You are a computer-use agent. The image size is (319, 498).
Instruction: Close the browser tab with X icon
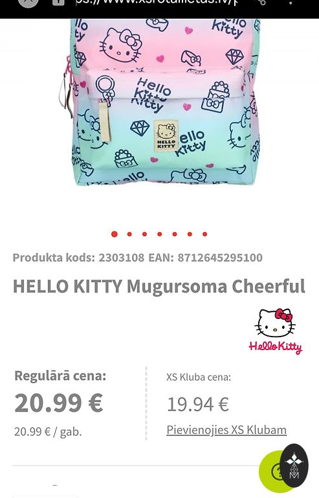coord(28,3)
